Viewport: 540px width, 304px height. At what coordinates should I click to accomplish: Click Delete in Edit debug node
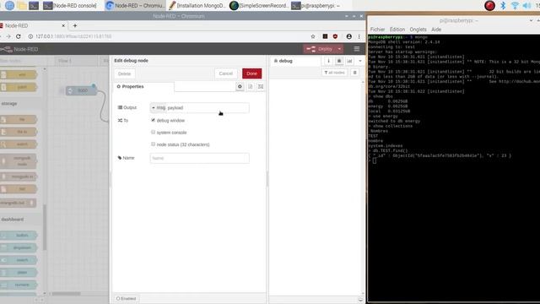[124, 73]
